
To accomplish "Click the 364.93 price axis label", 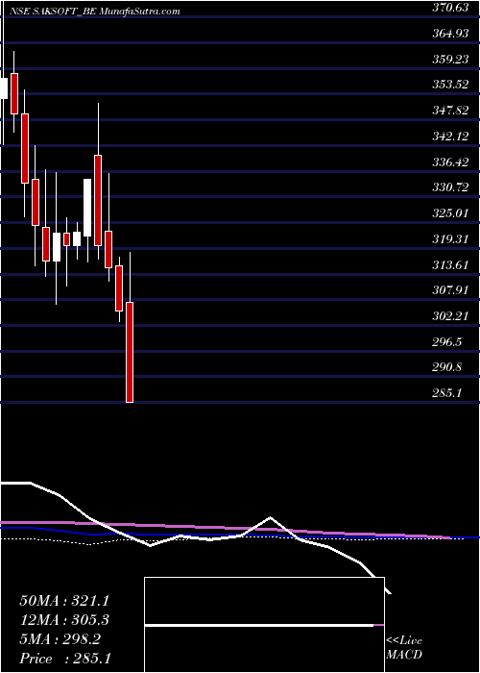I will click(x=450, y=33).
